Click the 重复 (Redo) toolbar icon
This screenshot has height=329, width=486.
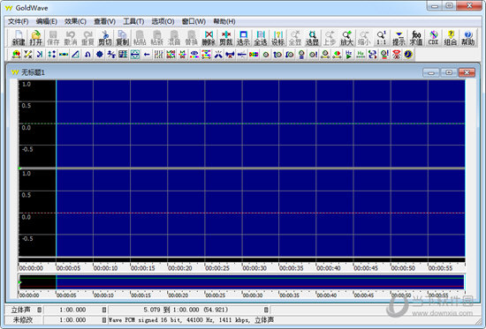pyautogui.click(x=88, y=38)
